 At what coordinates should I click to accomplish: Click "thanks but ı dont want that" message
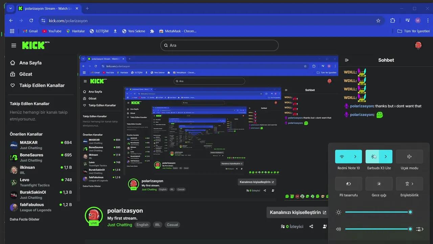click(x=398, y=106)
